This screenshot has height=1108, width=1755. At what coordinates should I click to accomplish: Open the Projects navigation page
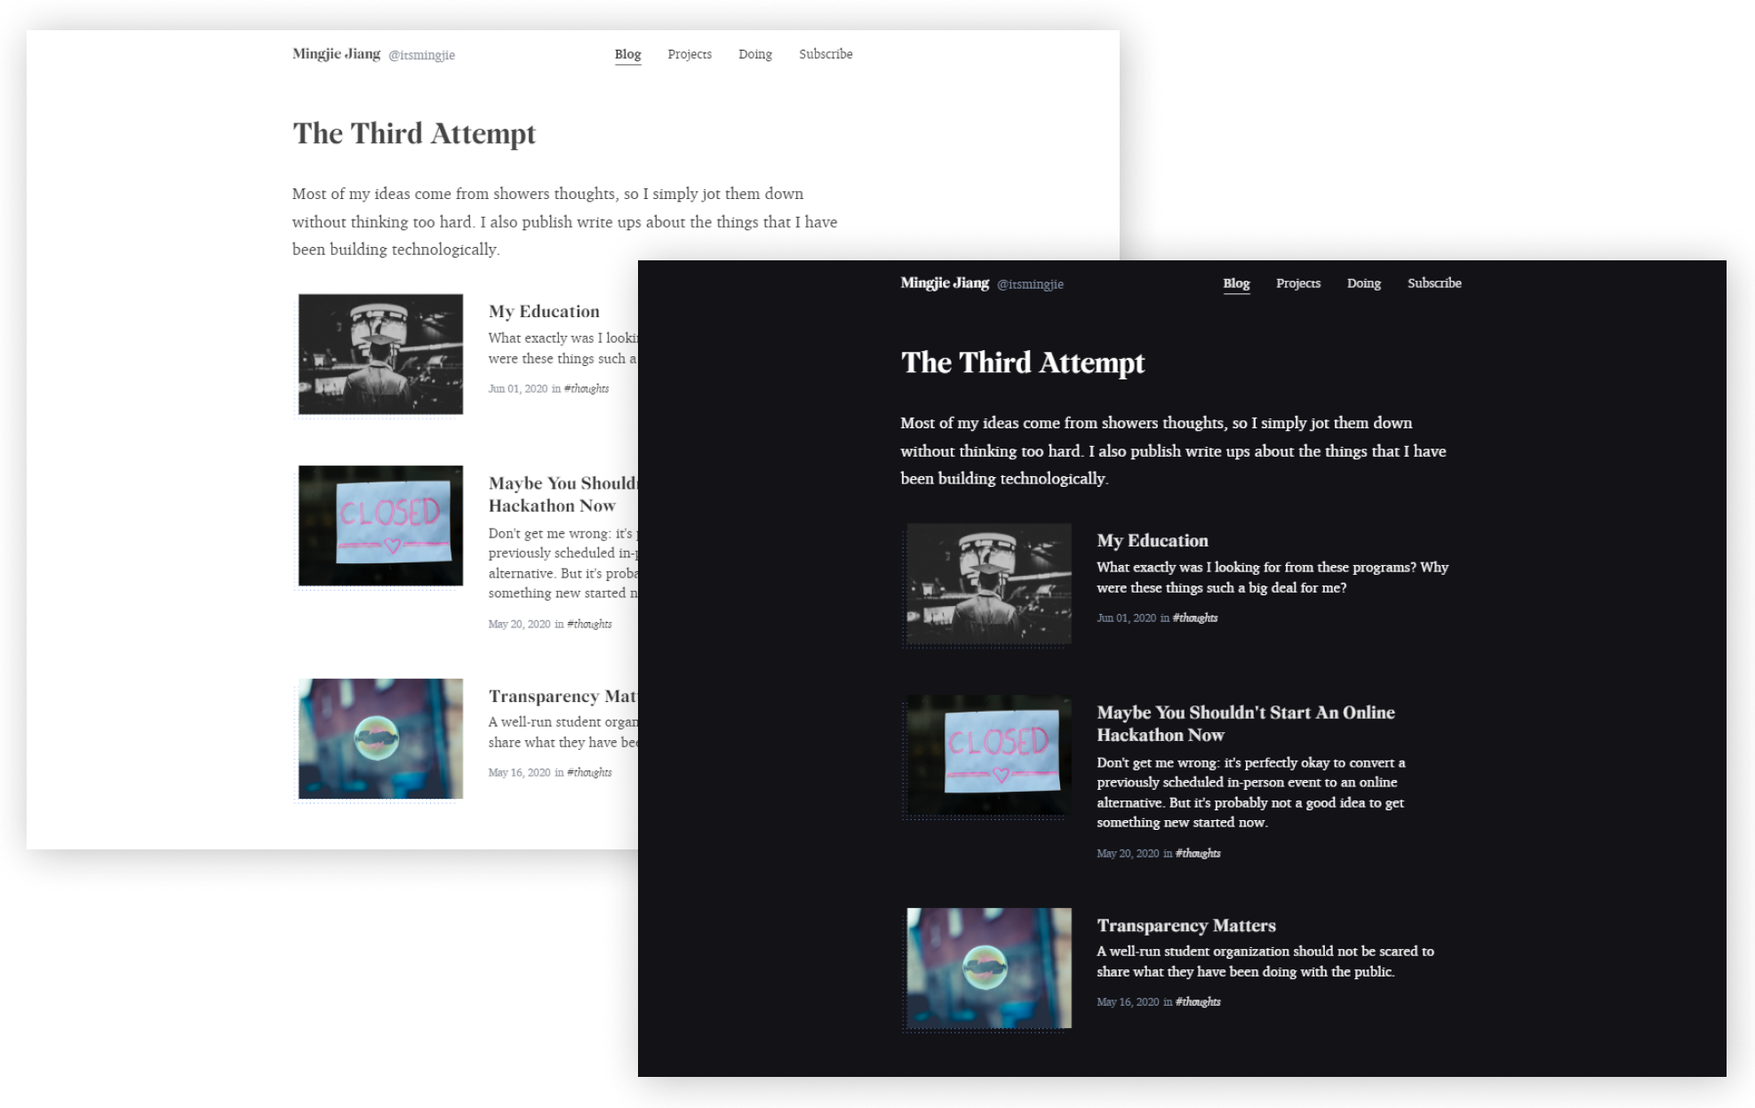690,53
